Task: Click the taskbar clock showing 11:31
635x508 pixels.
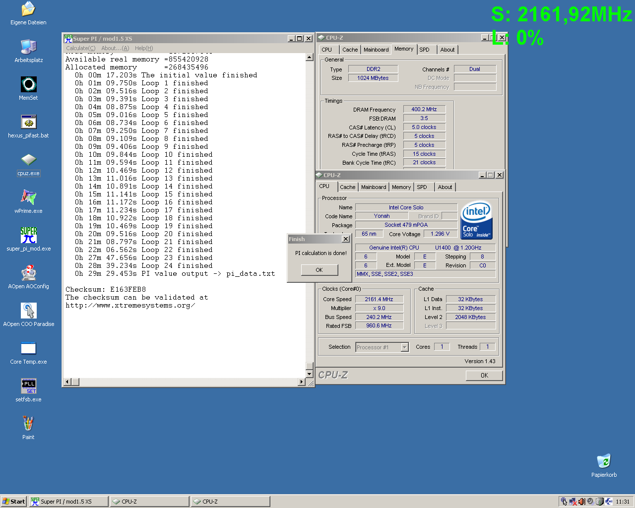Action: [x=623, y=502]
